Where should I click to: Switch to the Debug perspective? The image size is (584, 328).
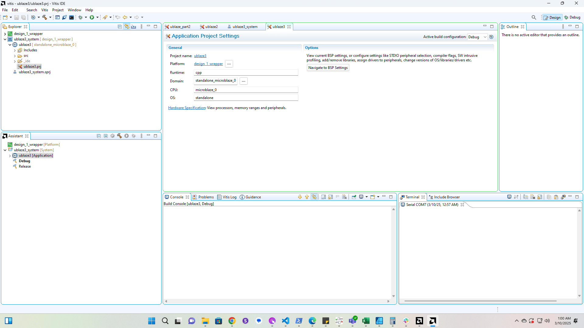(572, 17)
